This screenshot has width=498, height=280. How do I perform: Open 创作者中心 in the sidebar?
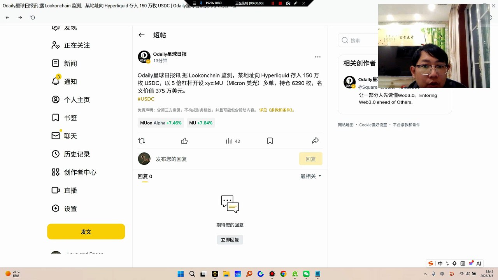[74, 172]
